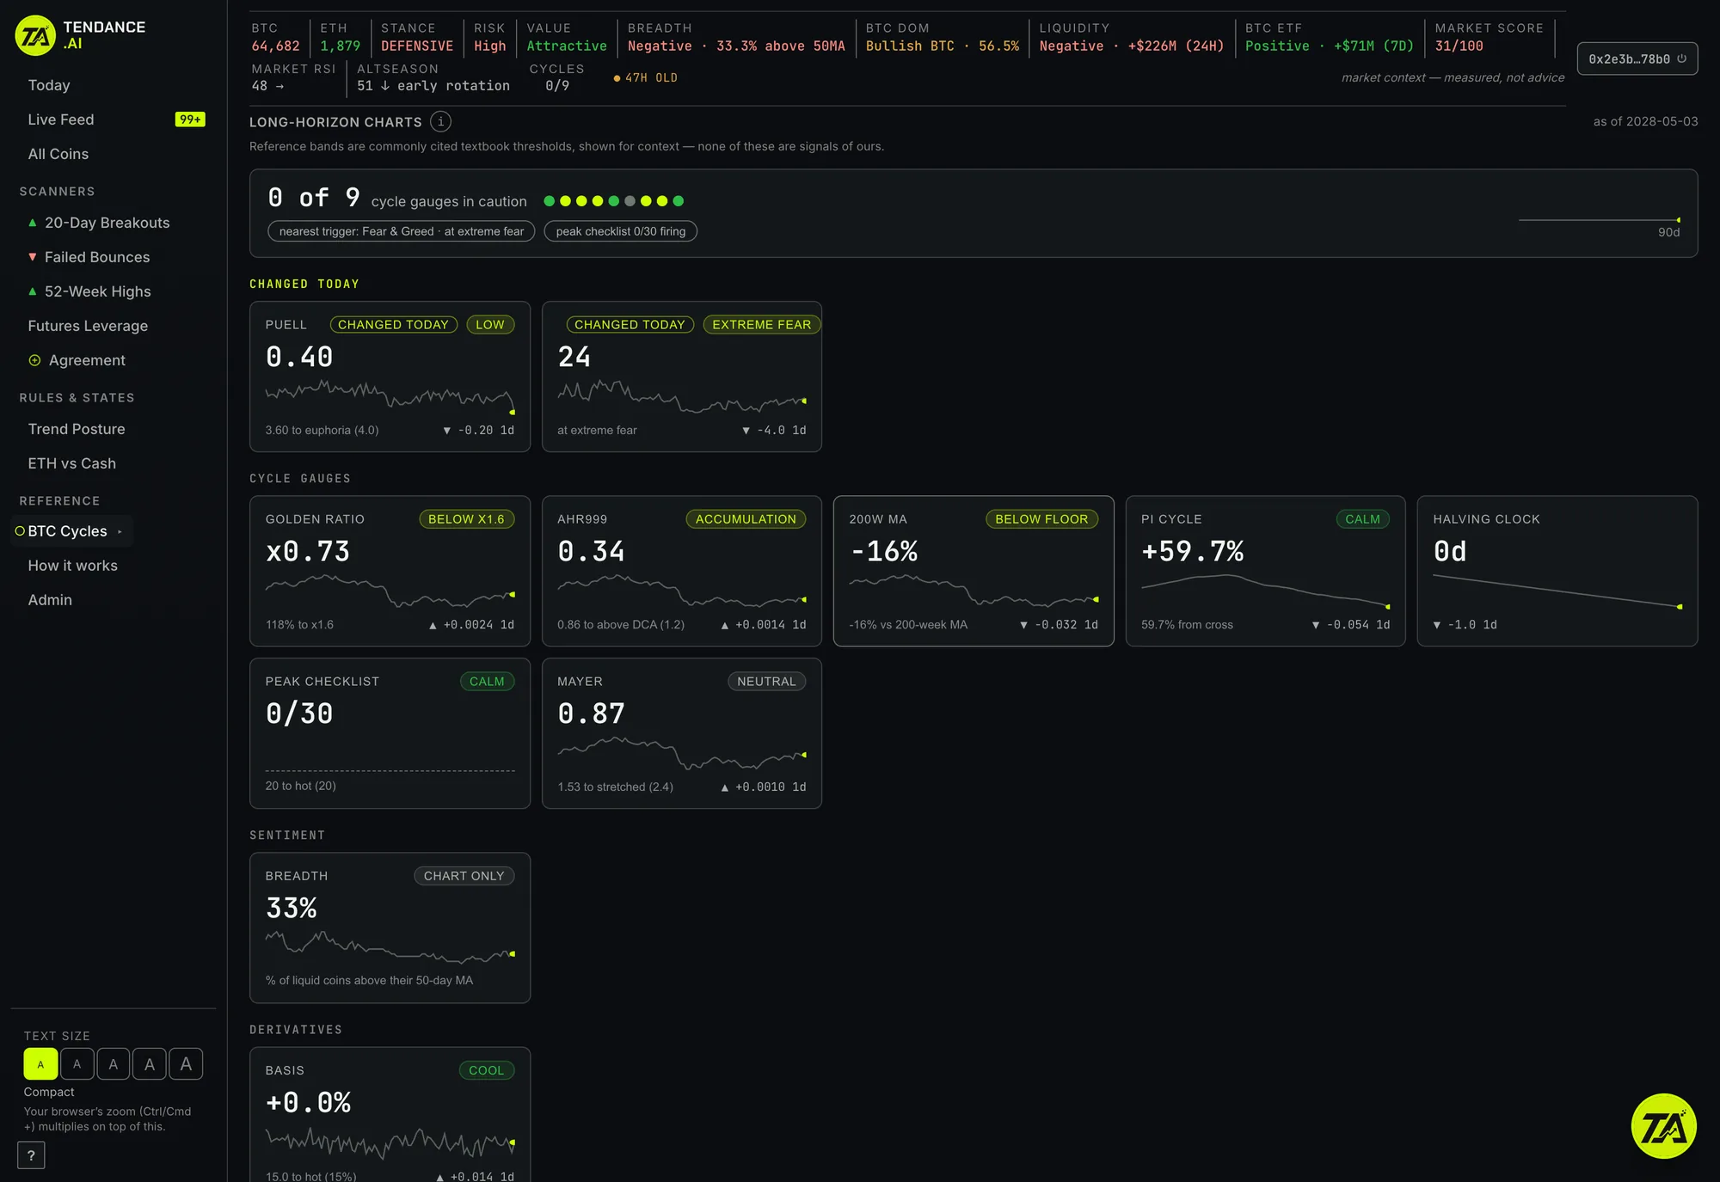This screenshot has width=1720, height=1182.
Task: Click peak checklist 0/30 firing pill
Action: pos(621,231)
